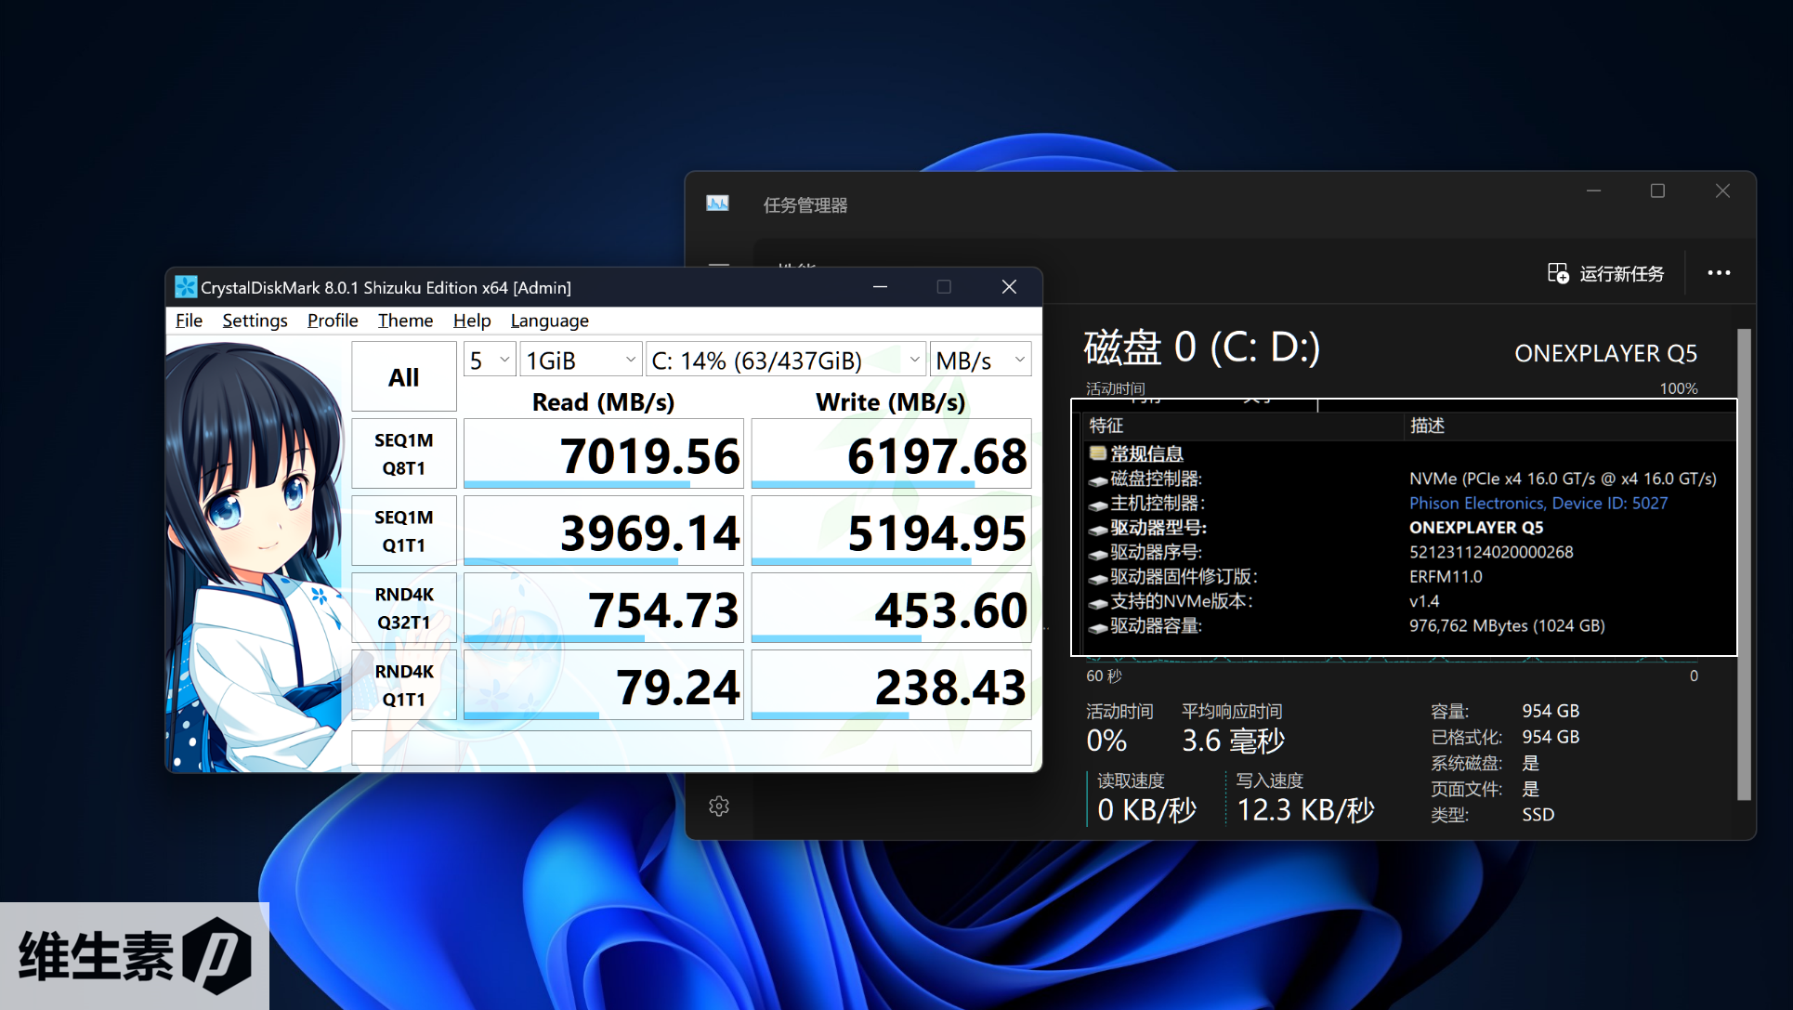Click the drive model row disk icon

(1098, 529)
